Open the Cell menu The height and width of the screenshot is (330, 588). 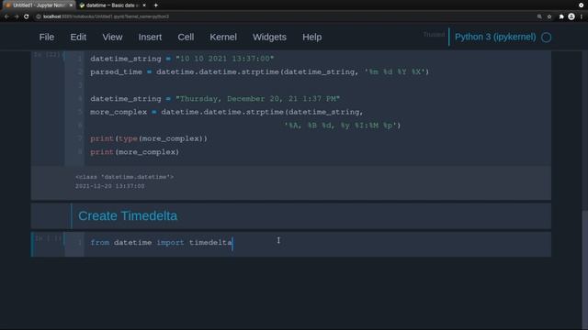click(x=186, y=37)
